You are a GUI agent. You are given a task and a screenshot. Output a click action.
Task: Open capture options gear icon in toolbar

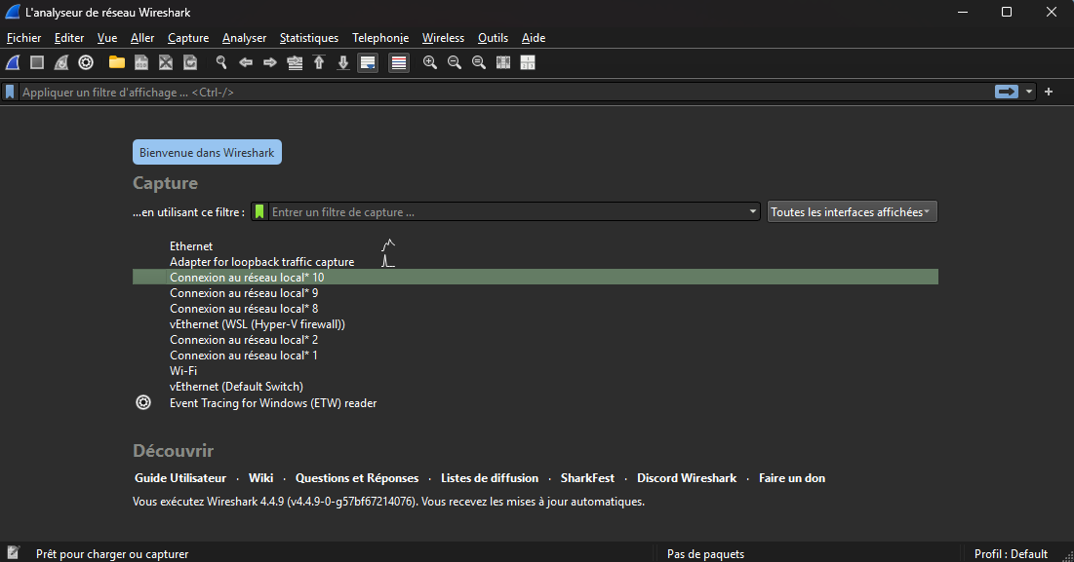pos(86,62)
